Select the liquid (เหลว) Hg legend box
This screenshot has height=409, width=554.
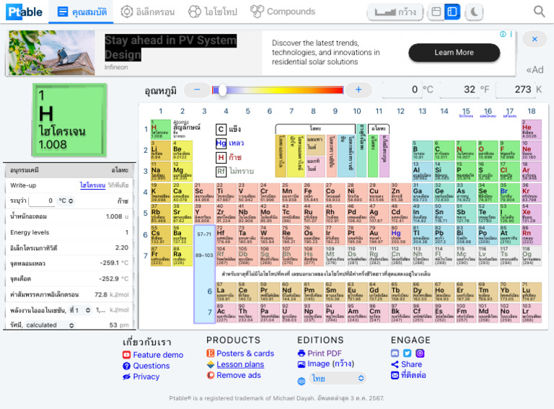[x=221, y=144]
